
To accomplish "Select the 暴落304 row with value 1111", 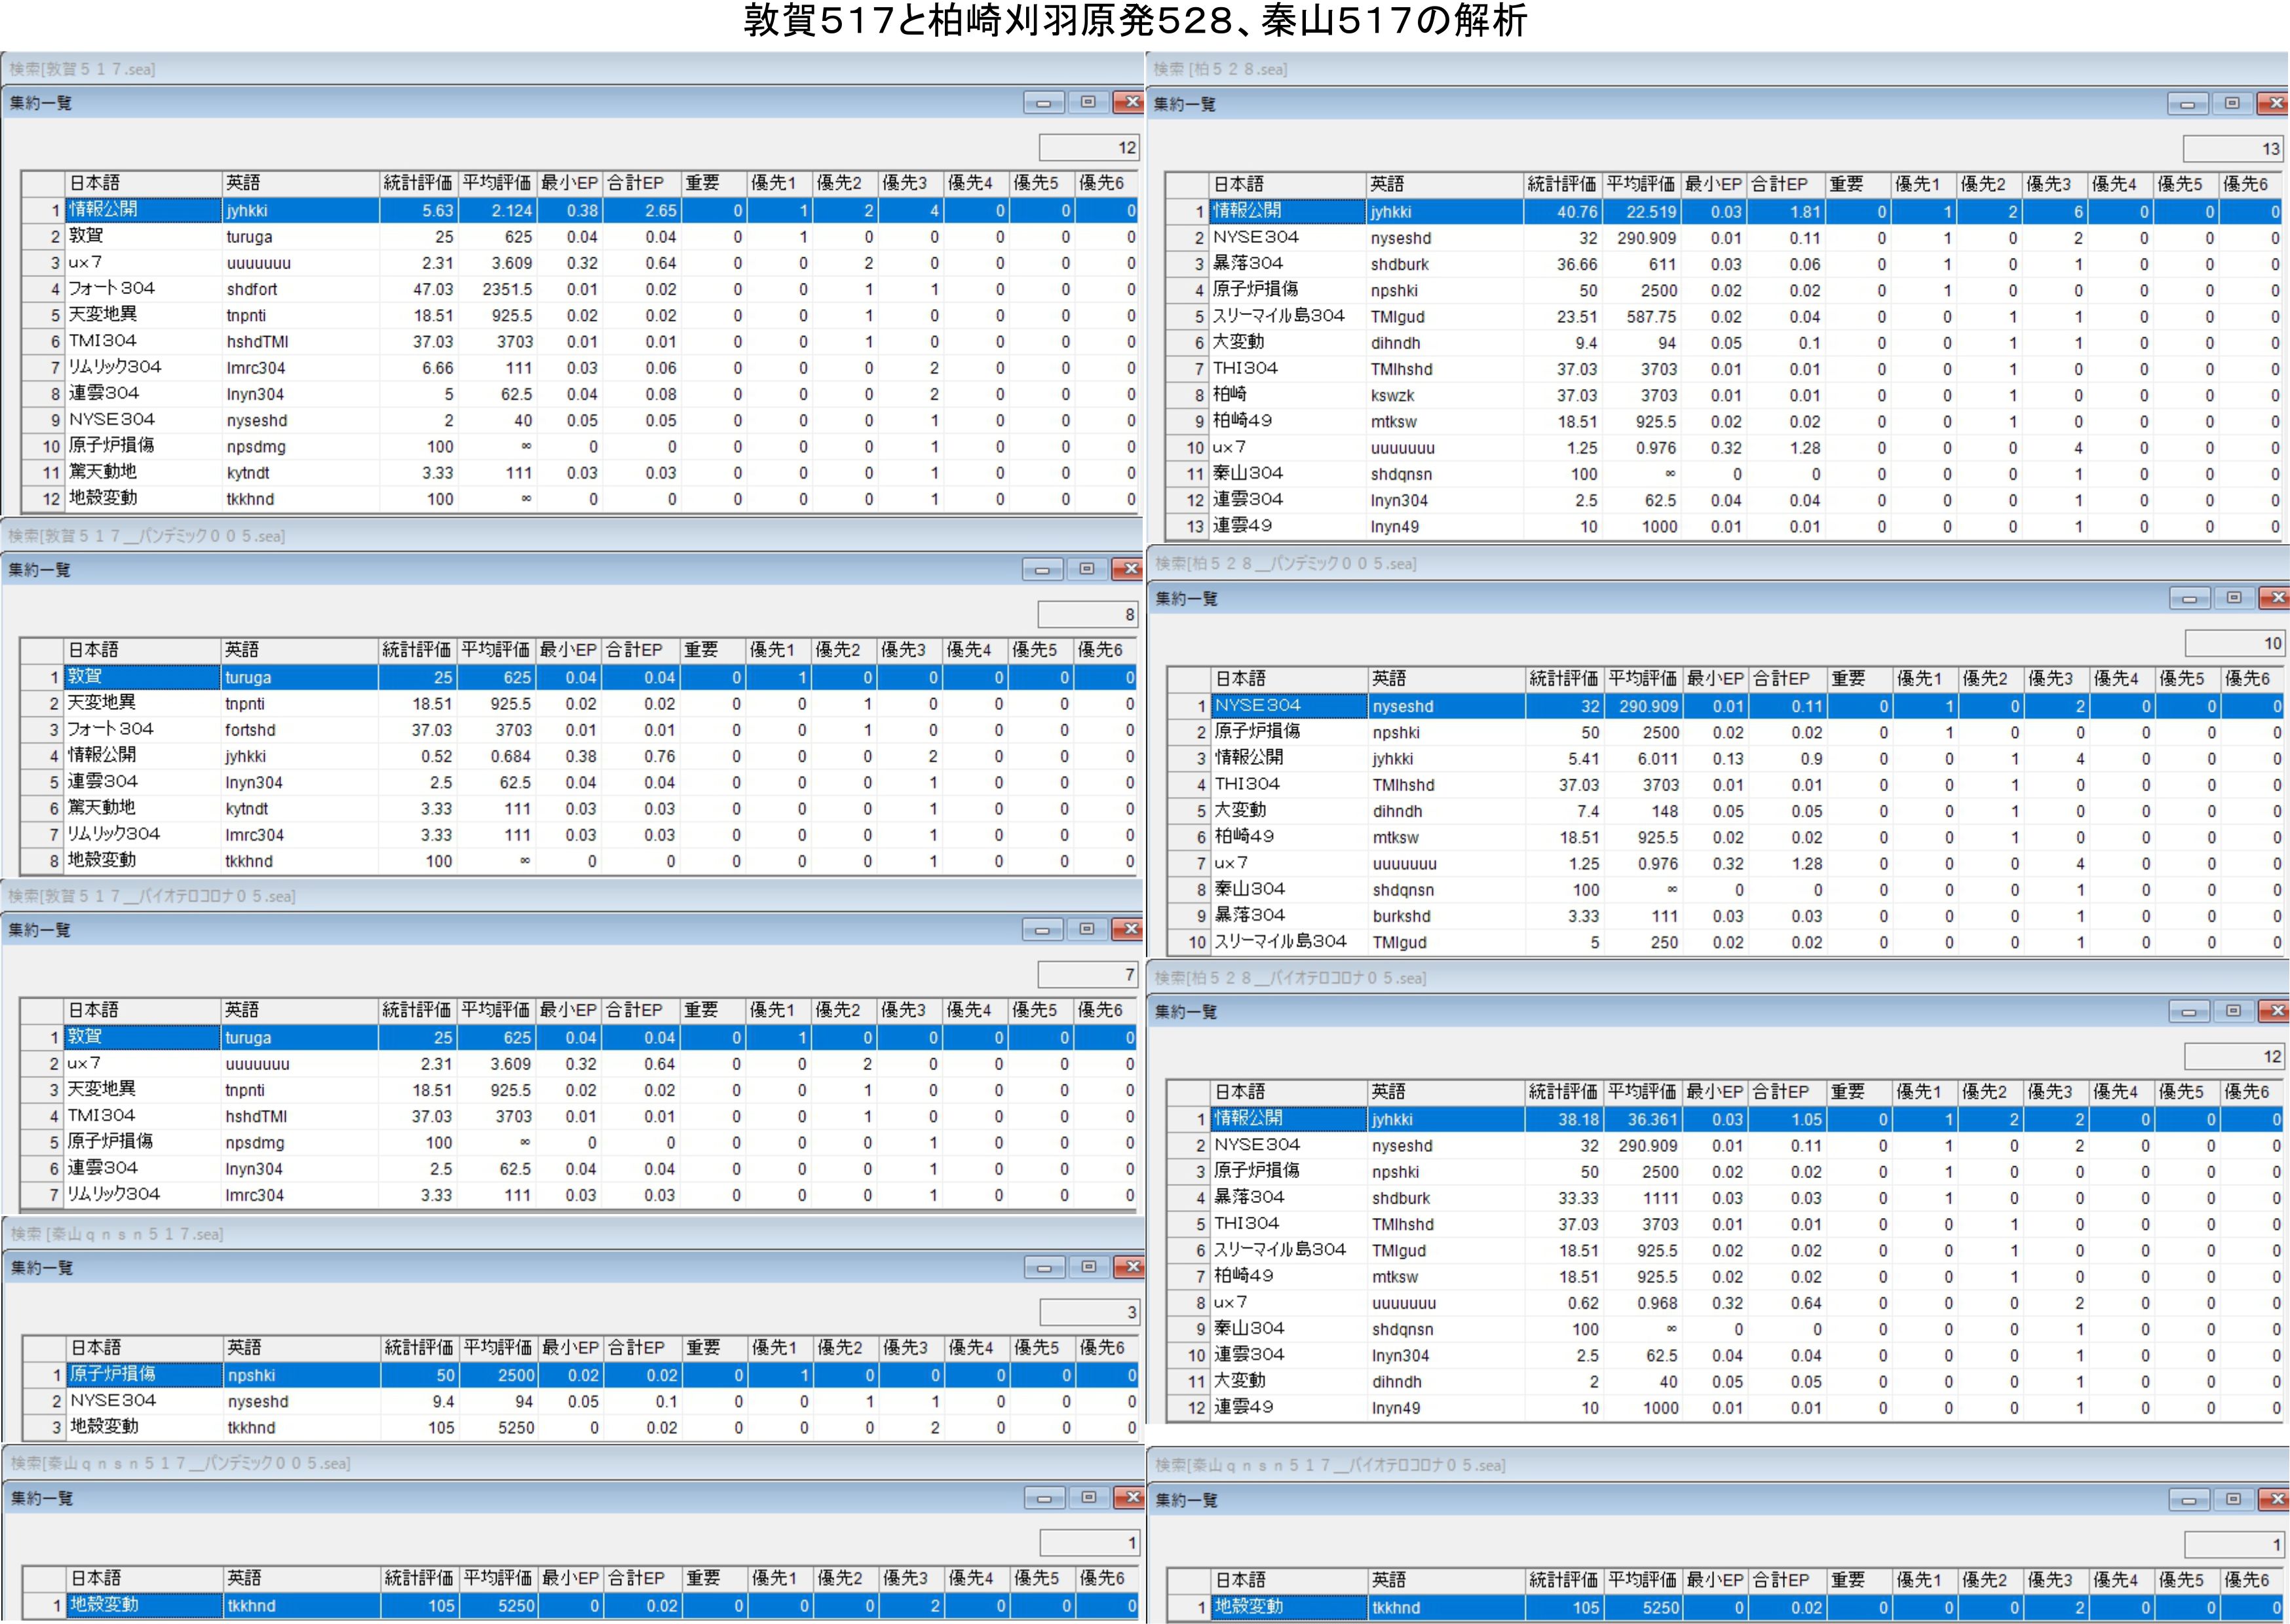I will tap(1251, 1198).
